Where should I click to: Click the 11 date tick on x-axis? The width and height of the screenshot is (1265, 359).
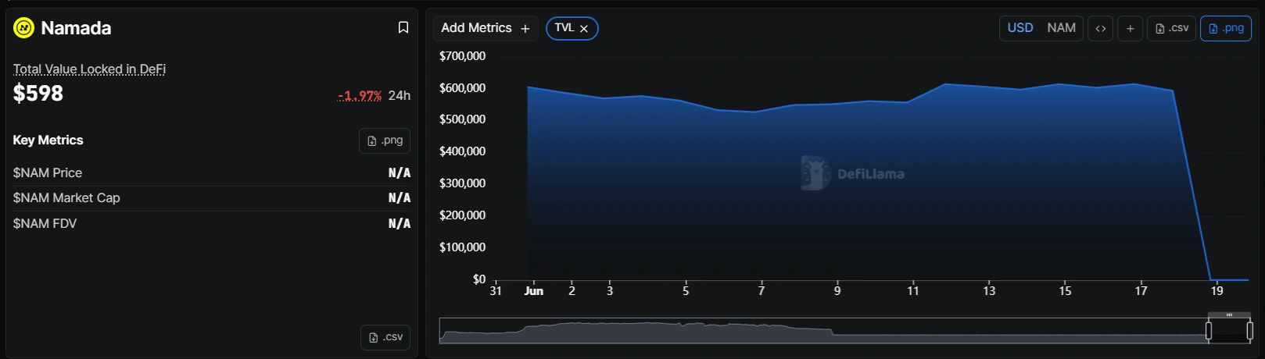coord(913,291)
